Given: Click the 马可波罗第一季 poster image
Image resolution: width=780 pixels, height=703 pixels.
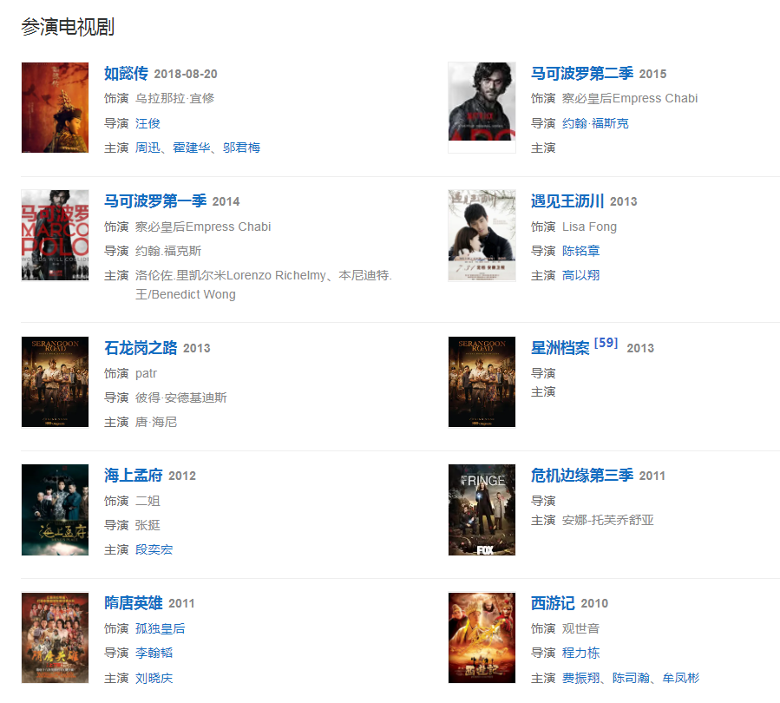Looking at the screenshot, I should point(56,235).
